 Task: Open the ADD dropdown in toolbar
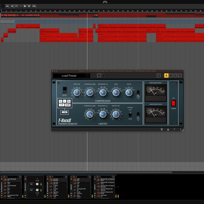pyautogui.click(x=7, y=6)
